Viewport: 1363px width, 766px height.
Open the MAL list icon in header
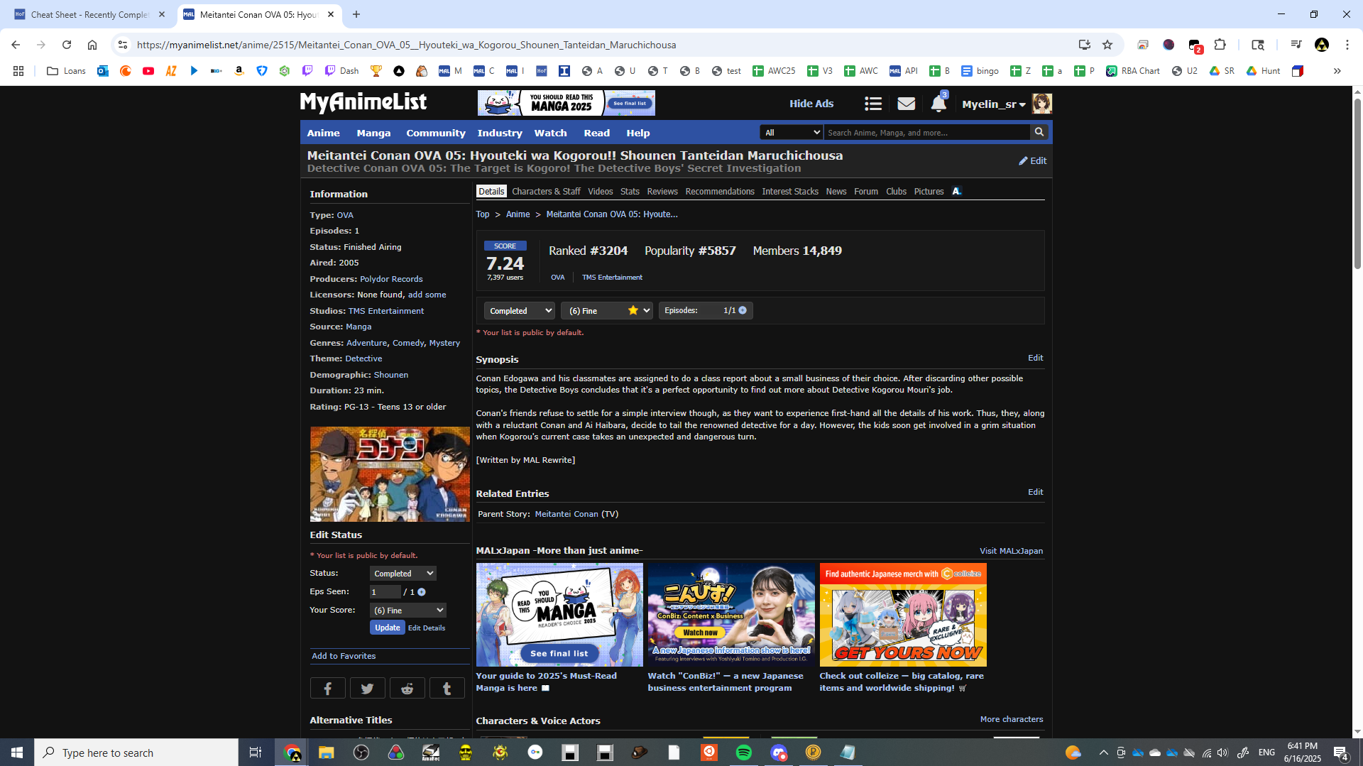coord(873,104)
